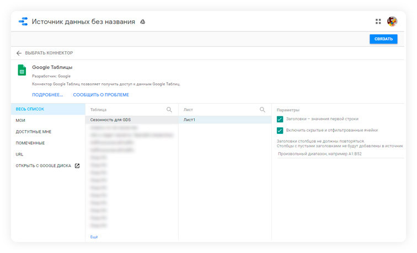Uncheck 'Заголовки – значения первой строки' checkbox
The height and width of the screenshot is (253, 417).
280,119
